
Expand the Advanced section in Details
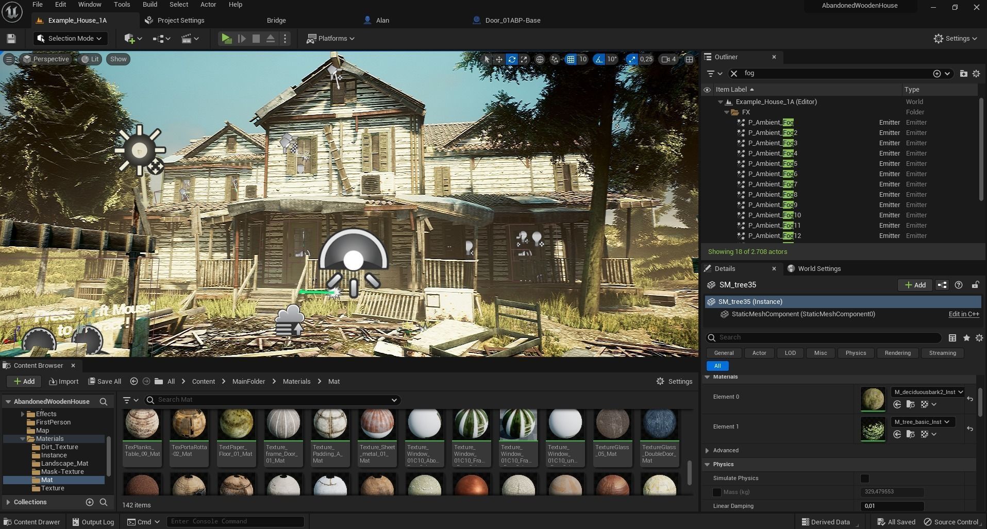707,451
